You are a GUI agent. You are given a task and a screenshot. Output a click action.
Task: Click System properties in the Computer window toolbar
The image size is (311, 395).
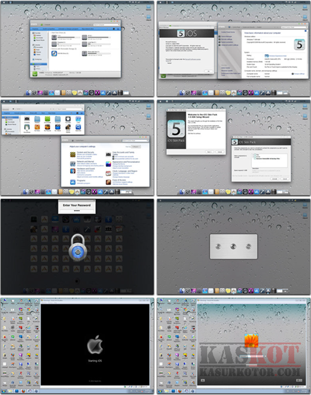[x=48, y=29]
